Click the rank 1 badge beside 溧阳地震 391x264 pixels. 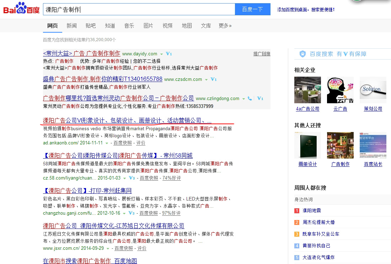(x=297, y=211)
